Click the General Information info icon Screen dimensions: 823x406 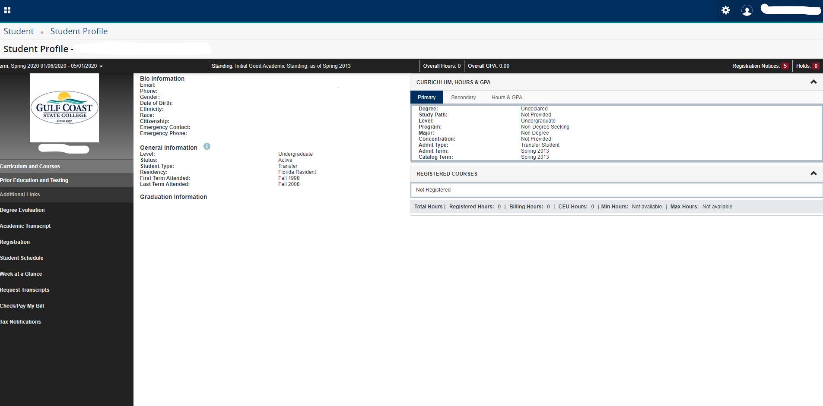coord(207,146)
